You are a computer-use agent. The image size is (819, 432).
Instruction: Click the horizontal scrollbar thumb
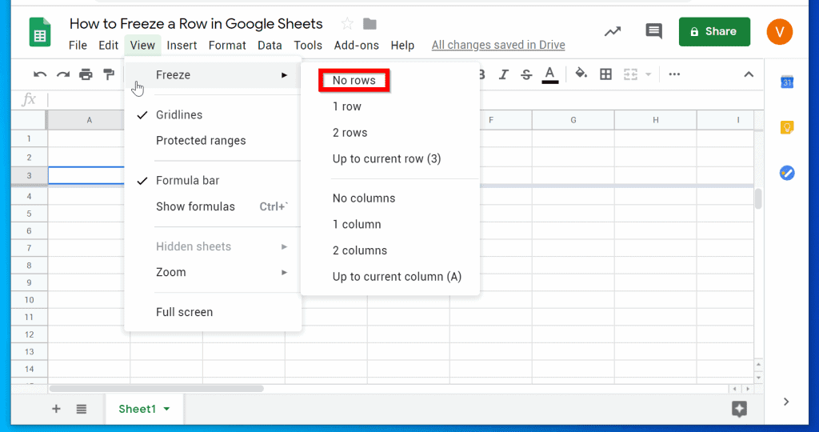(x=156, y=389)
